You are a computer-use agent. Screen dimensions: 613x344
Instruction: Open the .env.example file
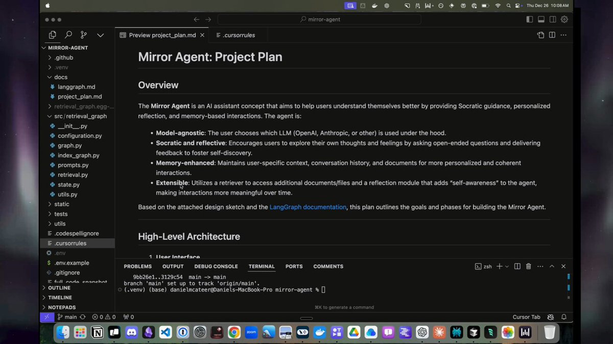[77, 263]
